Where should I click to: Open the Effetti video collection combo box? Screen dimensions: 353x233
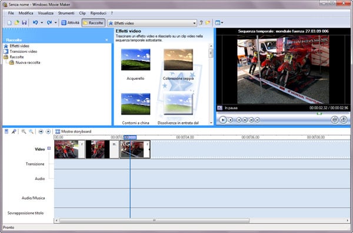152,23
